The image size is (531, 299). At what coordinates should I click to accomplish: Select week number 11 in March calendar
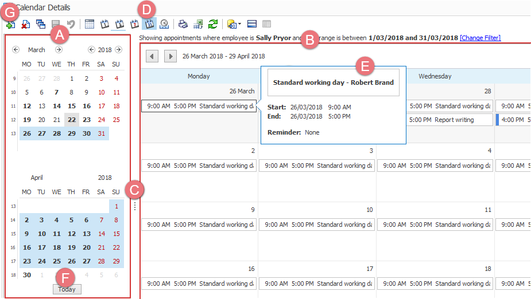pos(13,106)
